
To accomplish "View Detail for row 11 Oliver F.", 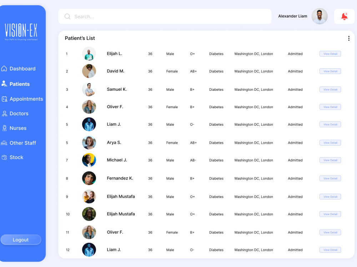I will pos(330,232).
